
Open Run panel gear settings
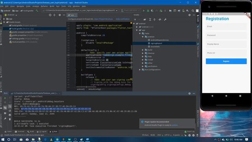[x=189, y=93]
